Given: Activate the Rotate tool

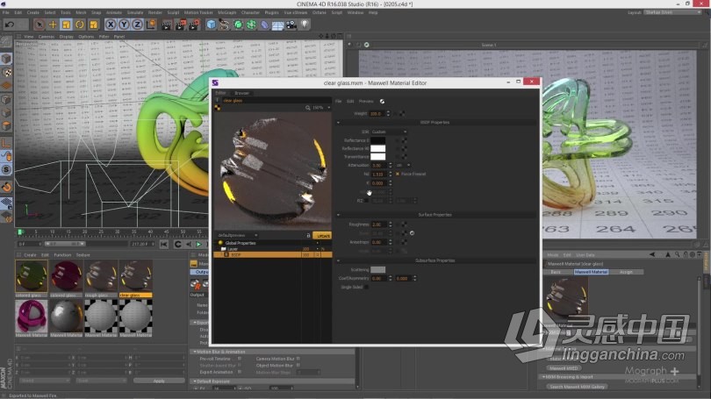Looking at the screenshot, I should (80, 25).
